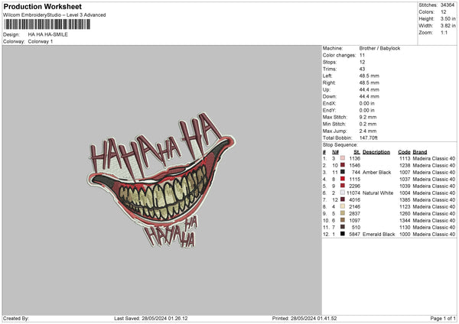
Task: Click the Zoom value '1:1'
Action: 444,32
